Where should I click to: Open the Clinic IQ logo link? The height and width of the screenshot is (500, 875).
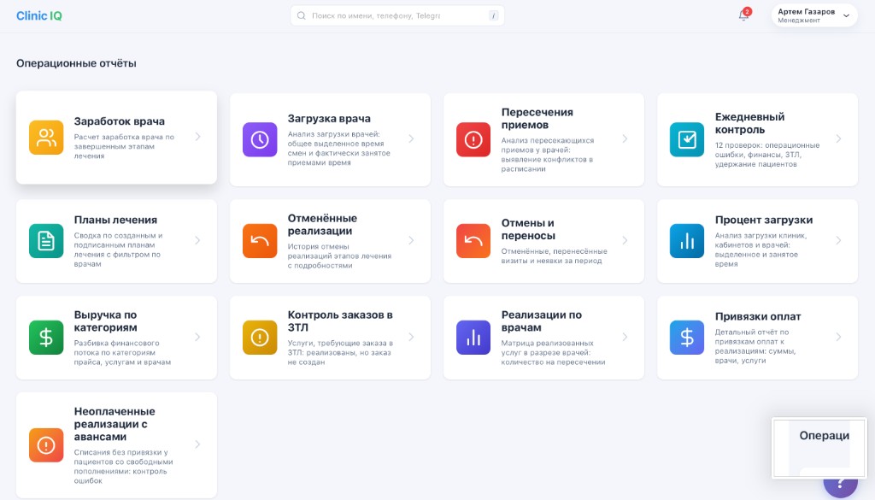point(38,15)
